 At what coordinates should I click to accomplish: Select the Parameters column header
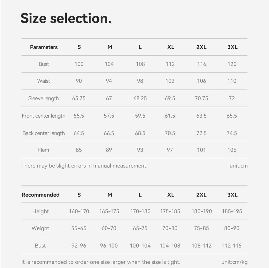tap(44, 47)
